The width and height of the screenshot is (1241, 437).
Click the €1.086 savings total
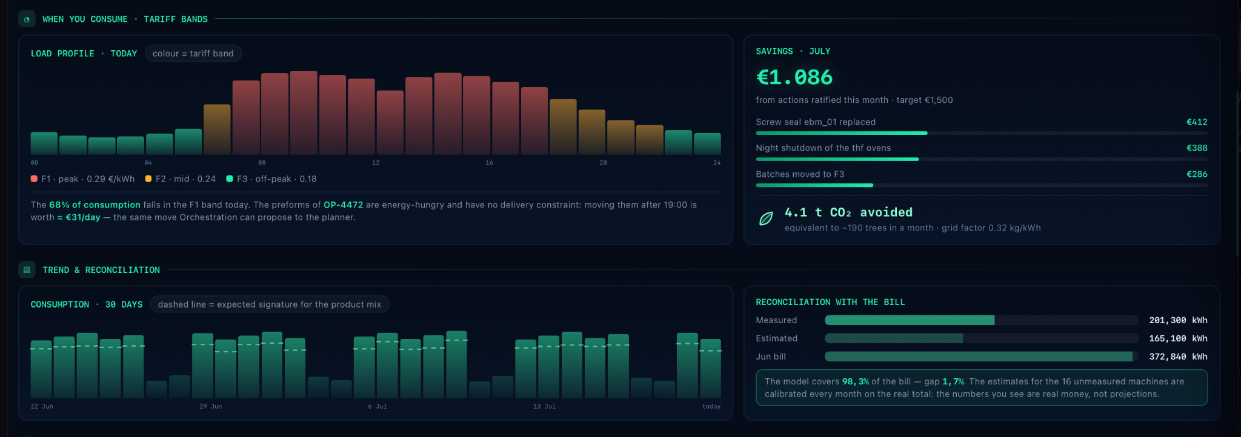pos(794,77)
